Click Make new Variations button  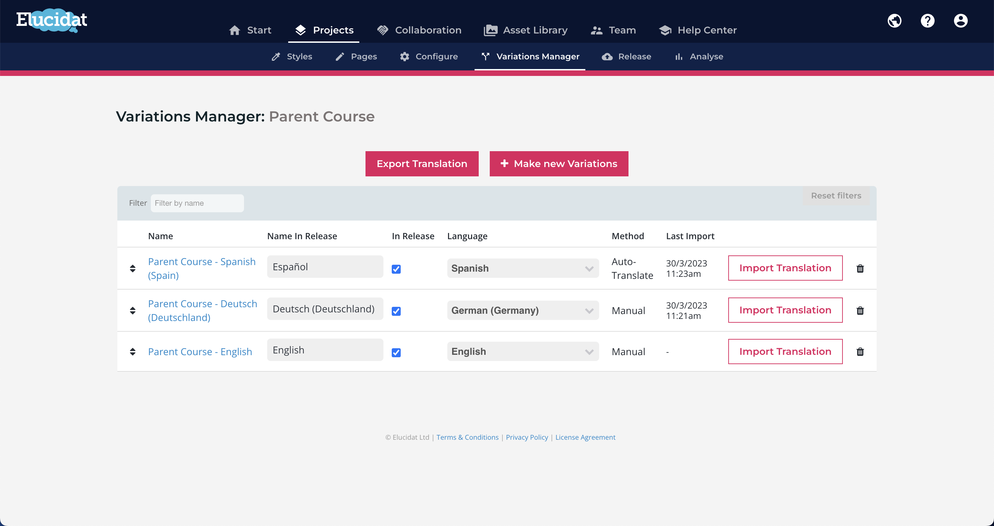click(x=559, y=164)
